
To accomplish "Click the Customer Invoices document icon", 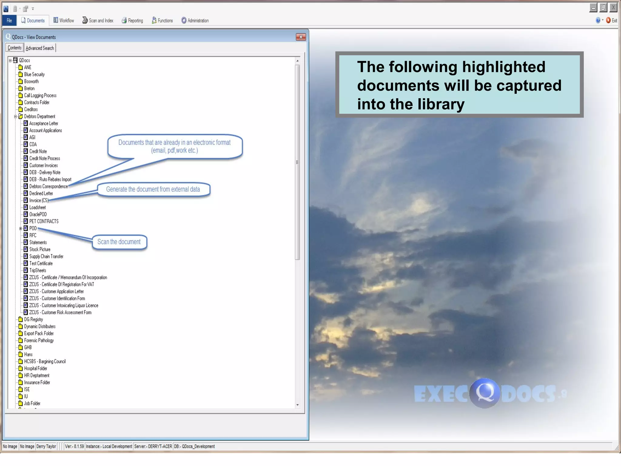I will point(26,165).
